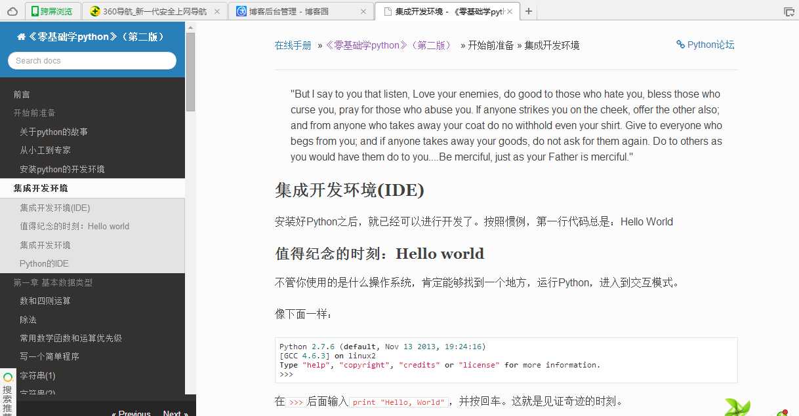Go to Next page
Screen dimensions: 799x416
point(175,413)
